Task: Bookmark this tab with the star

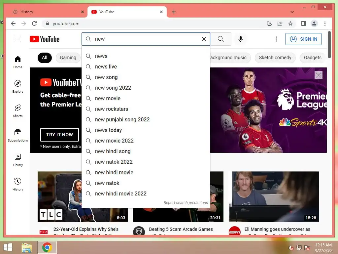Action: (x=290, y=23)
